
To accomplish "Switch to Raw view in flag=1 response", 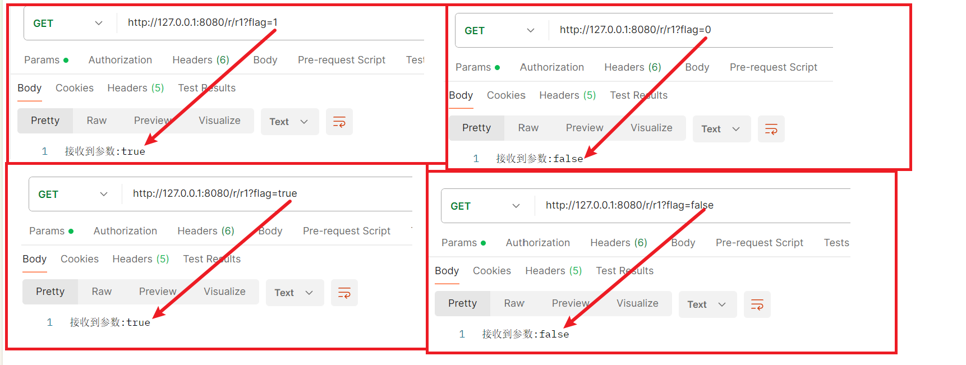I will point(96,121).
